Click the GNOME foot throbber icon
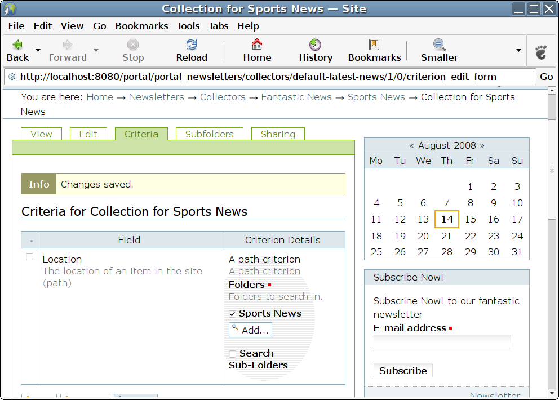Screen dimensions: 559x400 click(x=541, y=52)
